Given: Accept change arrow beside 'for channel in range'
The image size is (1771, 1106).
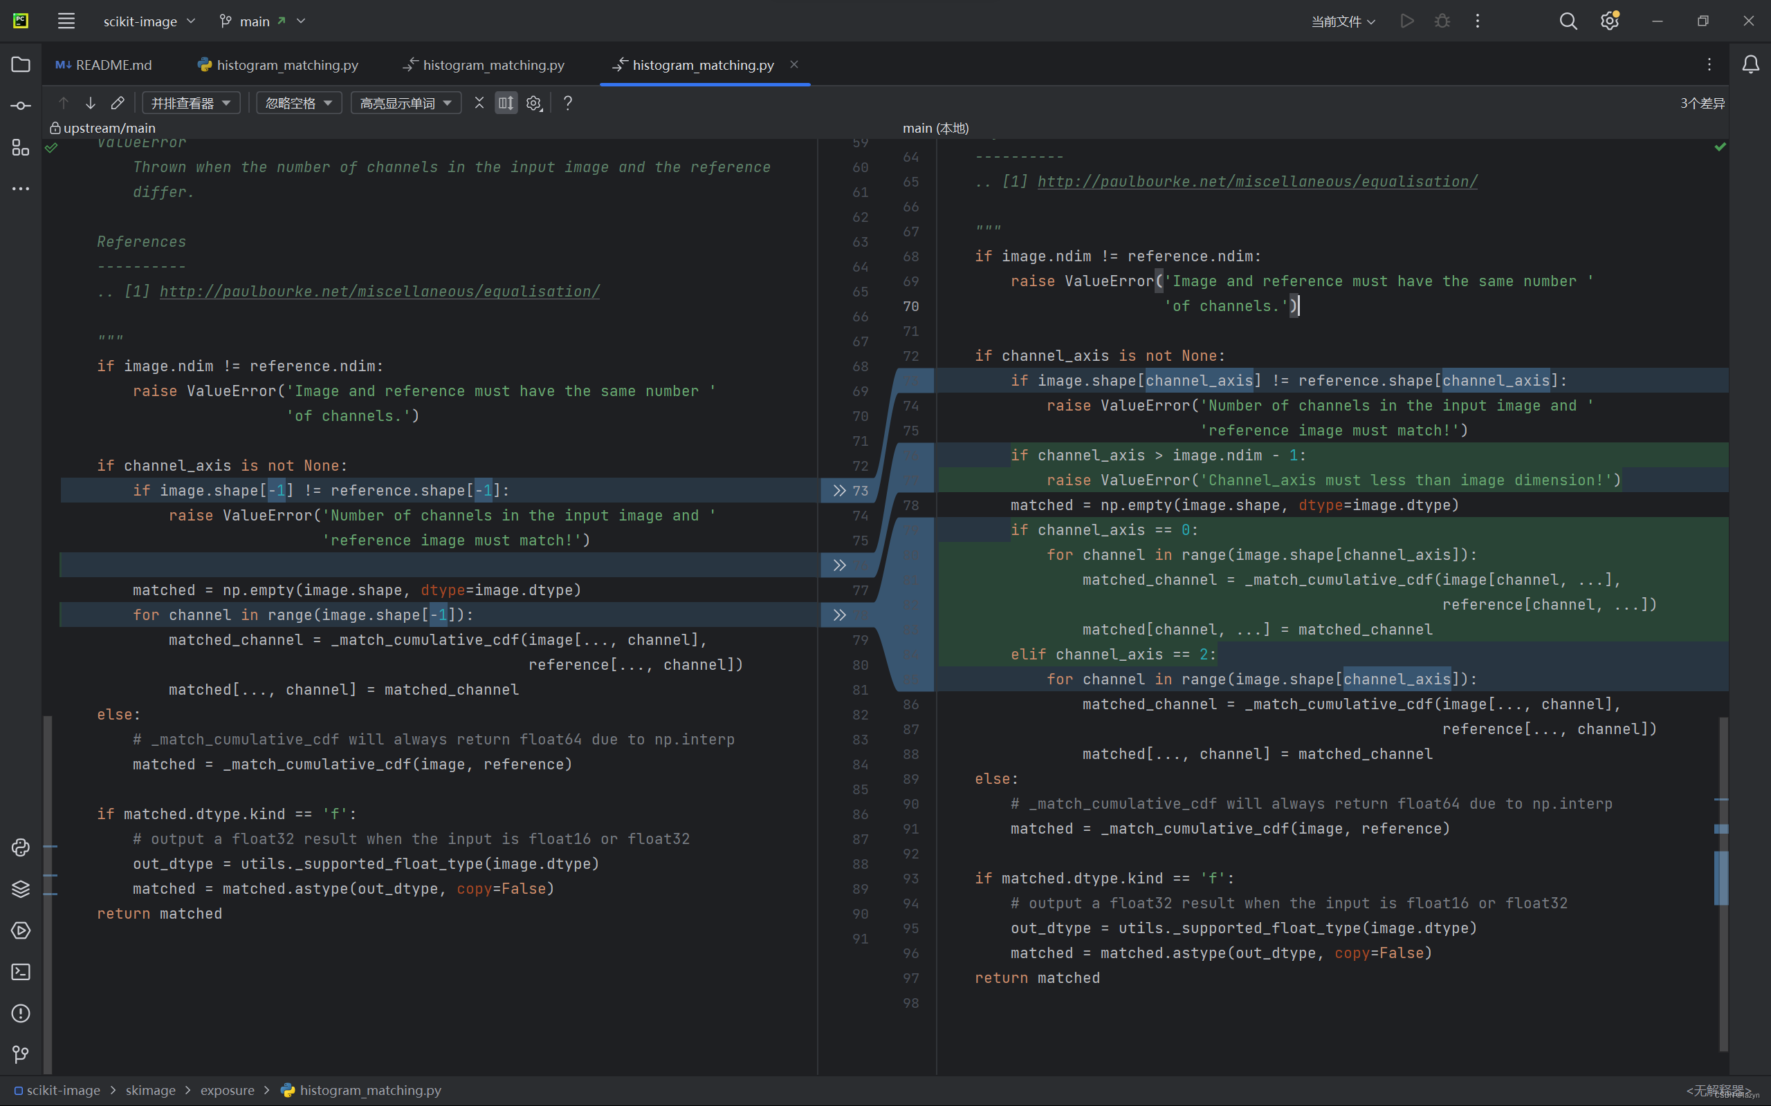Looking at the screenshot, I should pyautogui.click(x=839, y=615).
